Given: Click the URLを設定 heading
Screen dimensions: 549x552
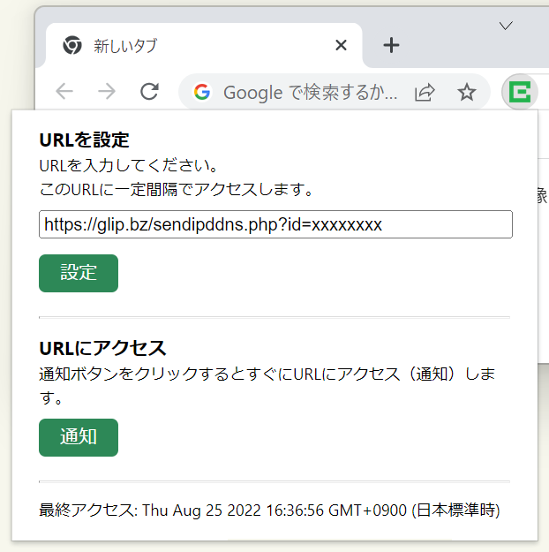Looking at the screenshot, I should tap(84, 140).
